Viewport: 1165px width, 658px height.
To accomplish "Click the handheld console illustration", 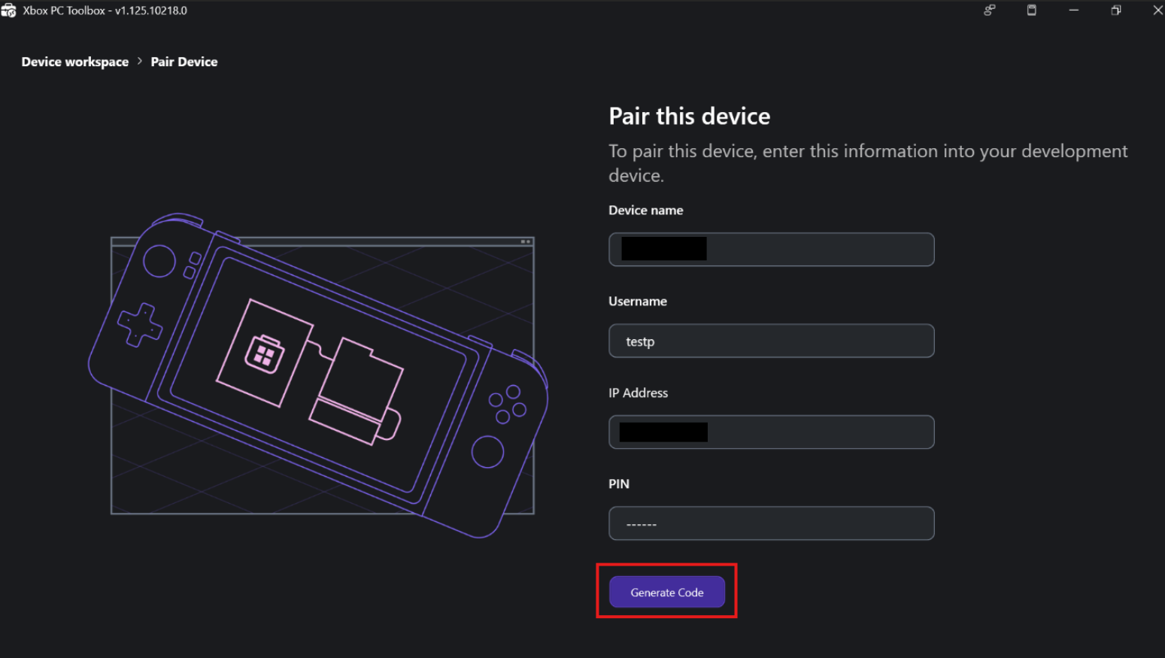I will pos(318,375).
